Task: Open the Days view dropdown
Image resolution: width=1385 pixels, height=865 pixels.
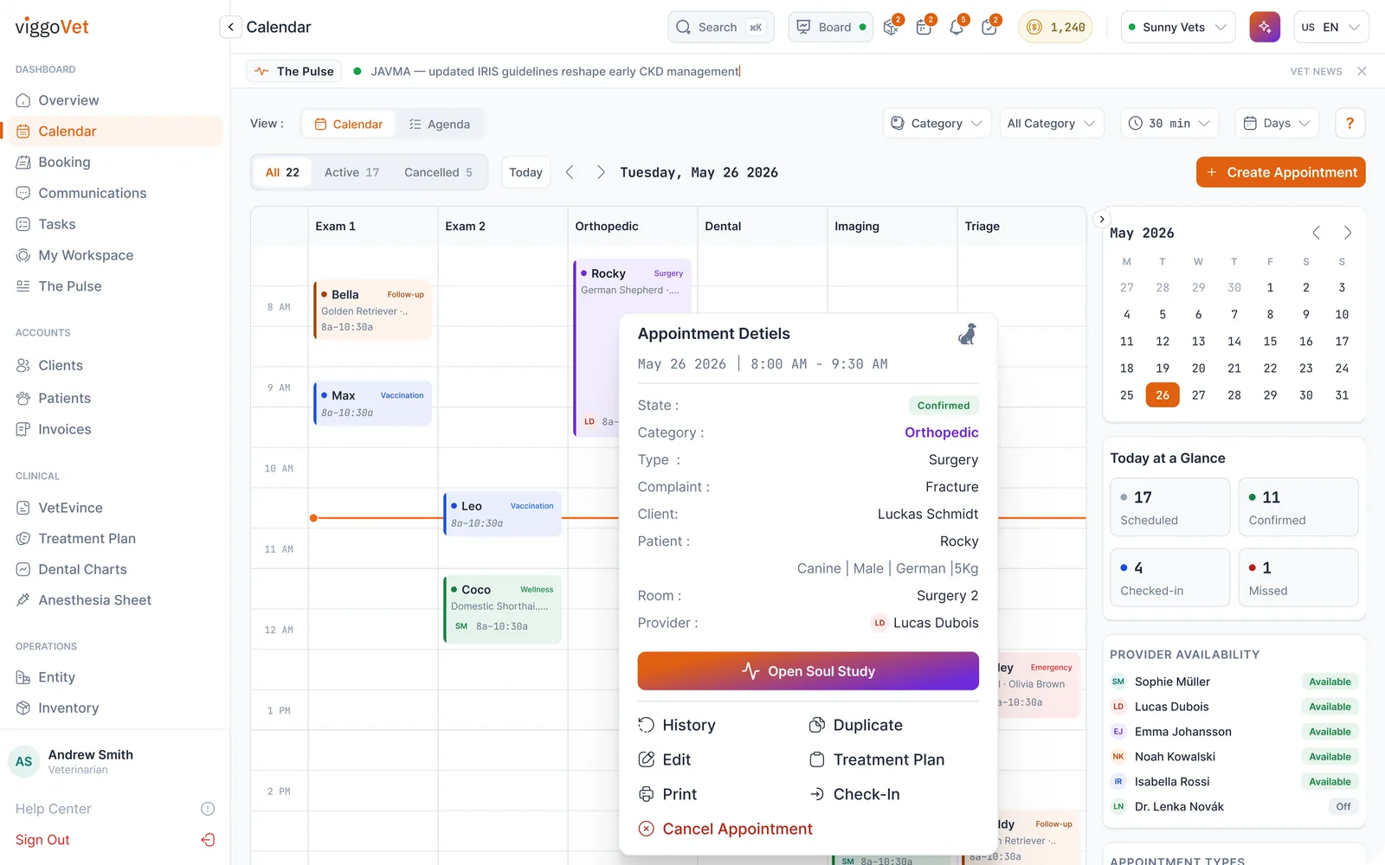Action: point(1277,123)
